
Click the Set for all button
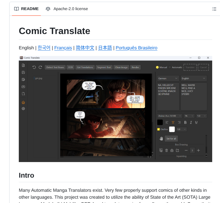click(x=171, y=139)
